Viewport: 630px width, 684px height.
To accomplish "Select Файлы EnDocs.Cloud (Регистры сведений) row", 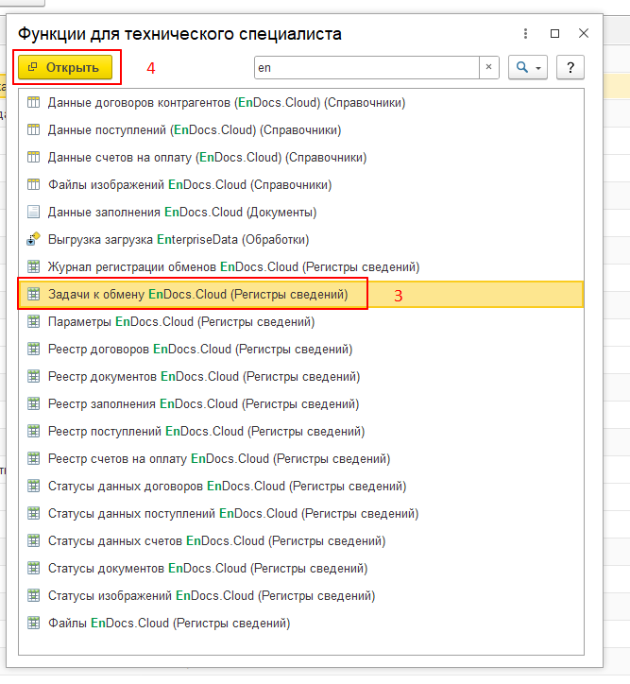I will tap(300, 623).
